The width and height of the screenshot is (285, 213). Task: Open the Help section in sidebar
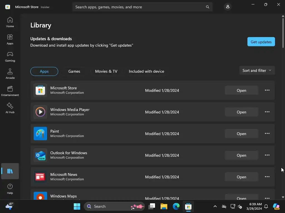point(10,189)
